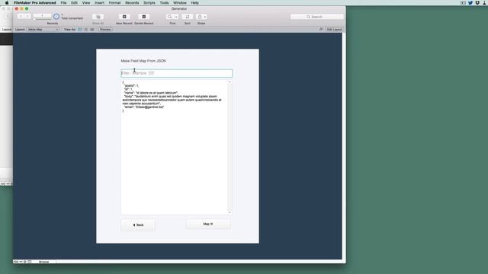Click the JSON area scroll down arrow
Image resolution: width=488 pixels, height=274 pixels.
(x=230, y=212)
